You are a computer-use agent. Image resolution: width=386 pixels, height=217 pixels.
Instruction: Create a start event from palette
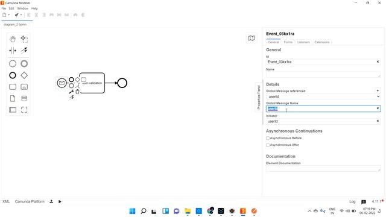point(13,64)
